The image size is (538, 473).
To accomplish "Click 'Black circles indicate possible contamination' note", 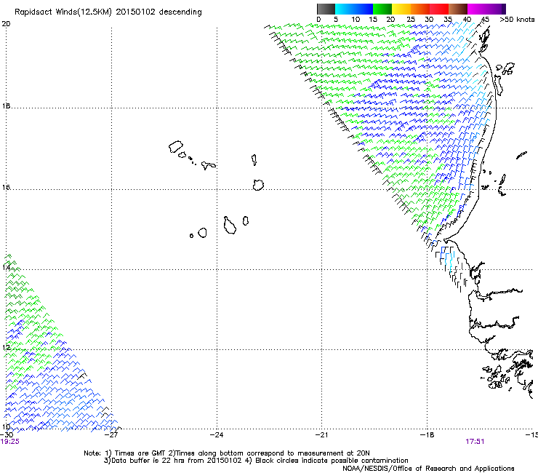I will (332, 461).
